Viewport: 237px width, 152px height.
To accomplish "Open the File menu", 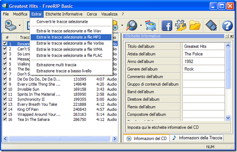I will (x=6, y=14).
